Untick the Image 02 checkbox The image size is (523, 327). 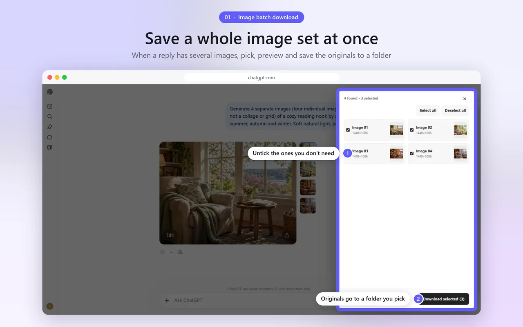pos(412,130)
